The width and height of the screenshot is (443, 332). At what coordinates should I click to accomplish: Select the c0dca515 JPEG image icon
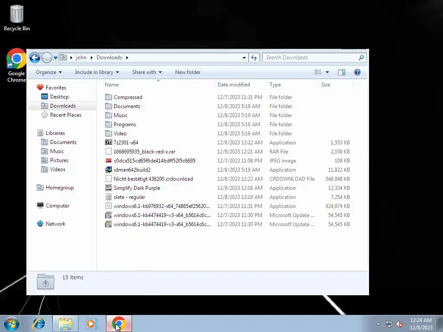coord(109,161)
